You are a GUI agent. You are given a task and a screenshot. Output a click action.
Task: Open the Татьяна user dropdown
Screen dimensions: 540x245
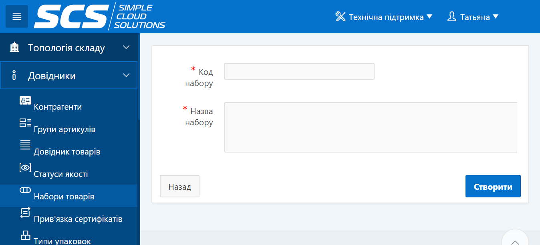pos(473,17)
